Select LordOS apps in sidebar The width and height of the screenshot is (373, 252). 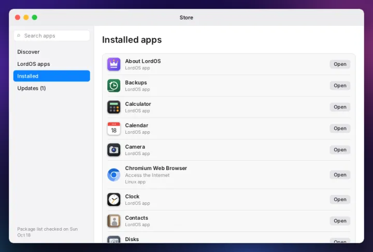[x=52, y=64]
